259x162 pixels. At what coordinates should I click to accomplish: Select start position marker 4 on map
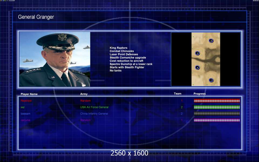tap(197, 67)
